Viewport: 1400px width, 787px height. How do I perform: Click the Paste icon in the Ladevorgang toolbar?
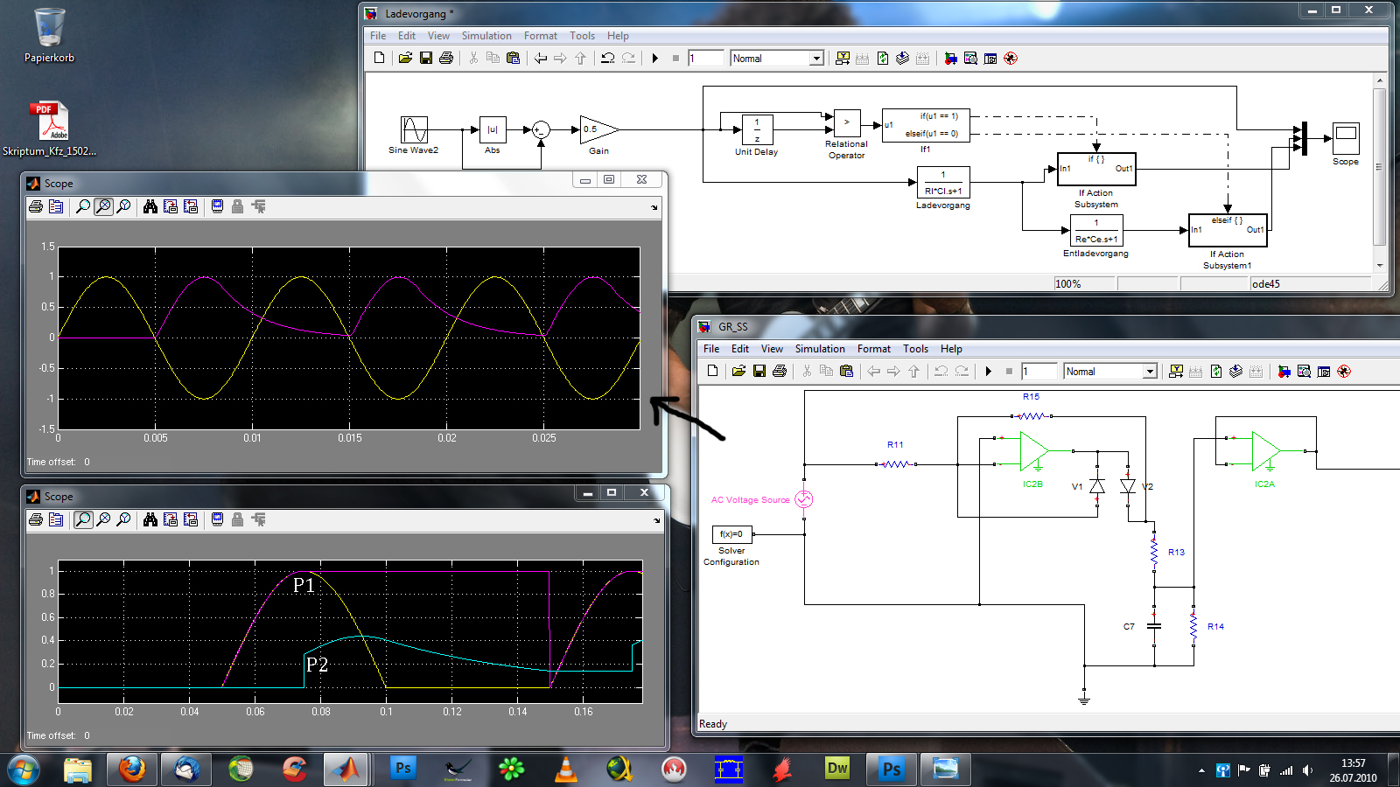coord(514,59)
